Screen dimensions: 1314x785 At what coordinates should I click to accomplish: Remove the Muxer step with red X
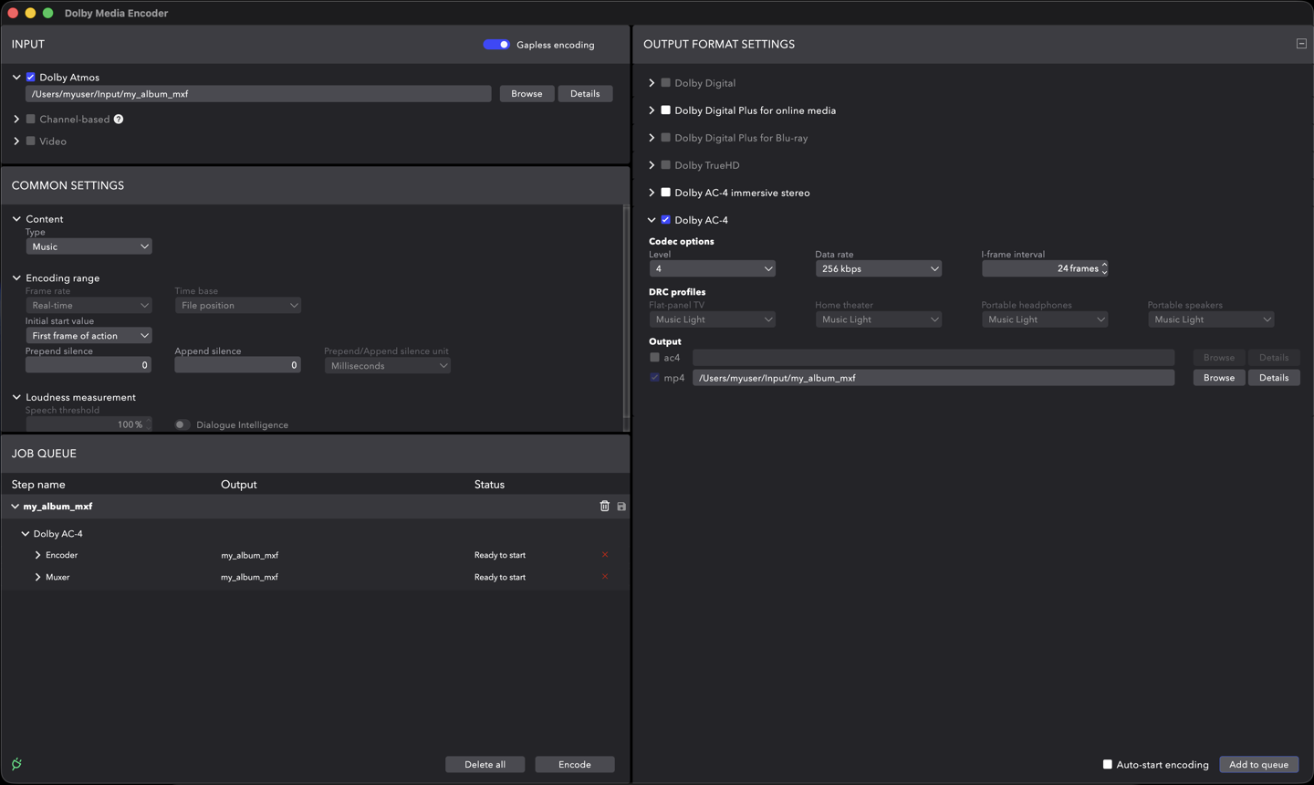pyautogui.click(x=605, y=577)
